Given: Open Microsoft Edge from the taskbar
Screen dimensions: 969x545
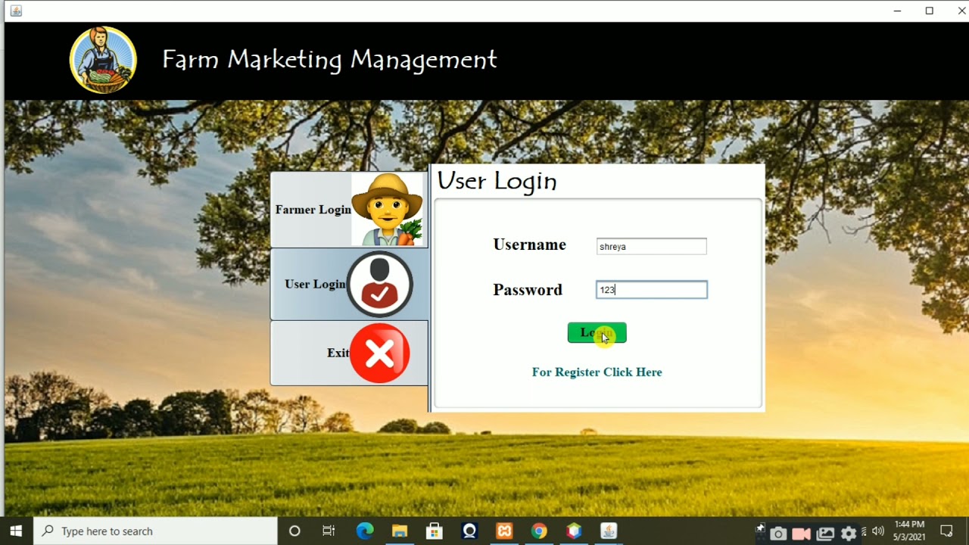Looking at the screenshot, I should point(365,531).
